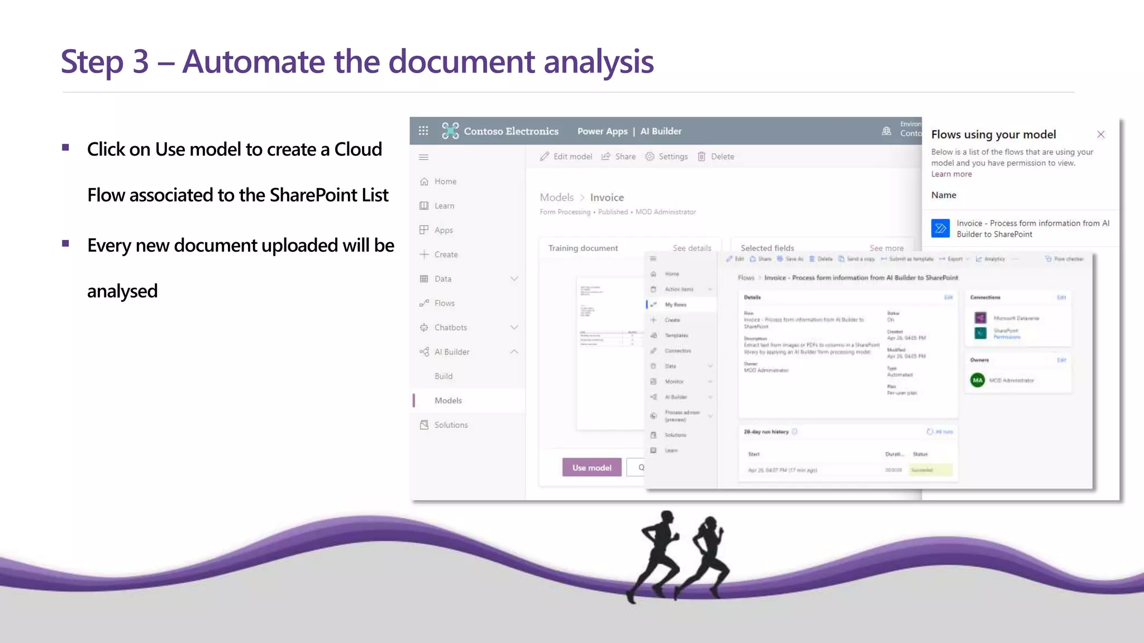The height and width of the screenshot is (643, 1144).
Task: Click Save As in flow toolbar
Action: point(790,259)
